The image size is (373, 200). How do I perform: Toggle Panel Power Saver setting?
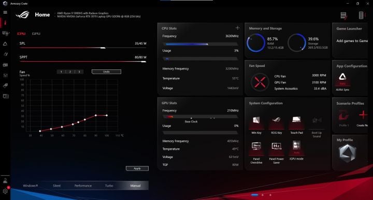[277, 153]
